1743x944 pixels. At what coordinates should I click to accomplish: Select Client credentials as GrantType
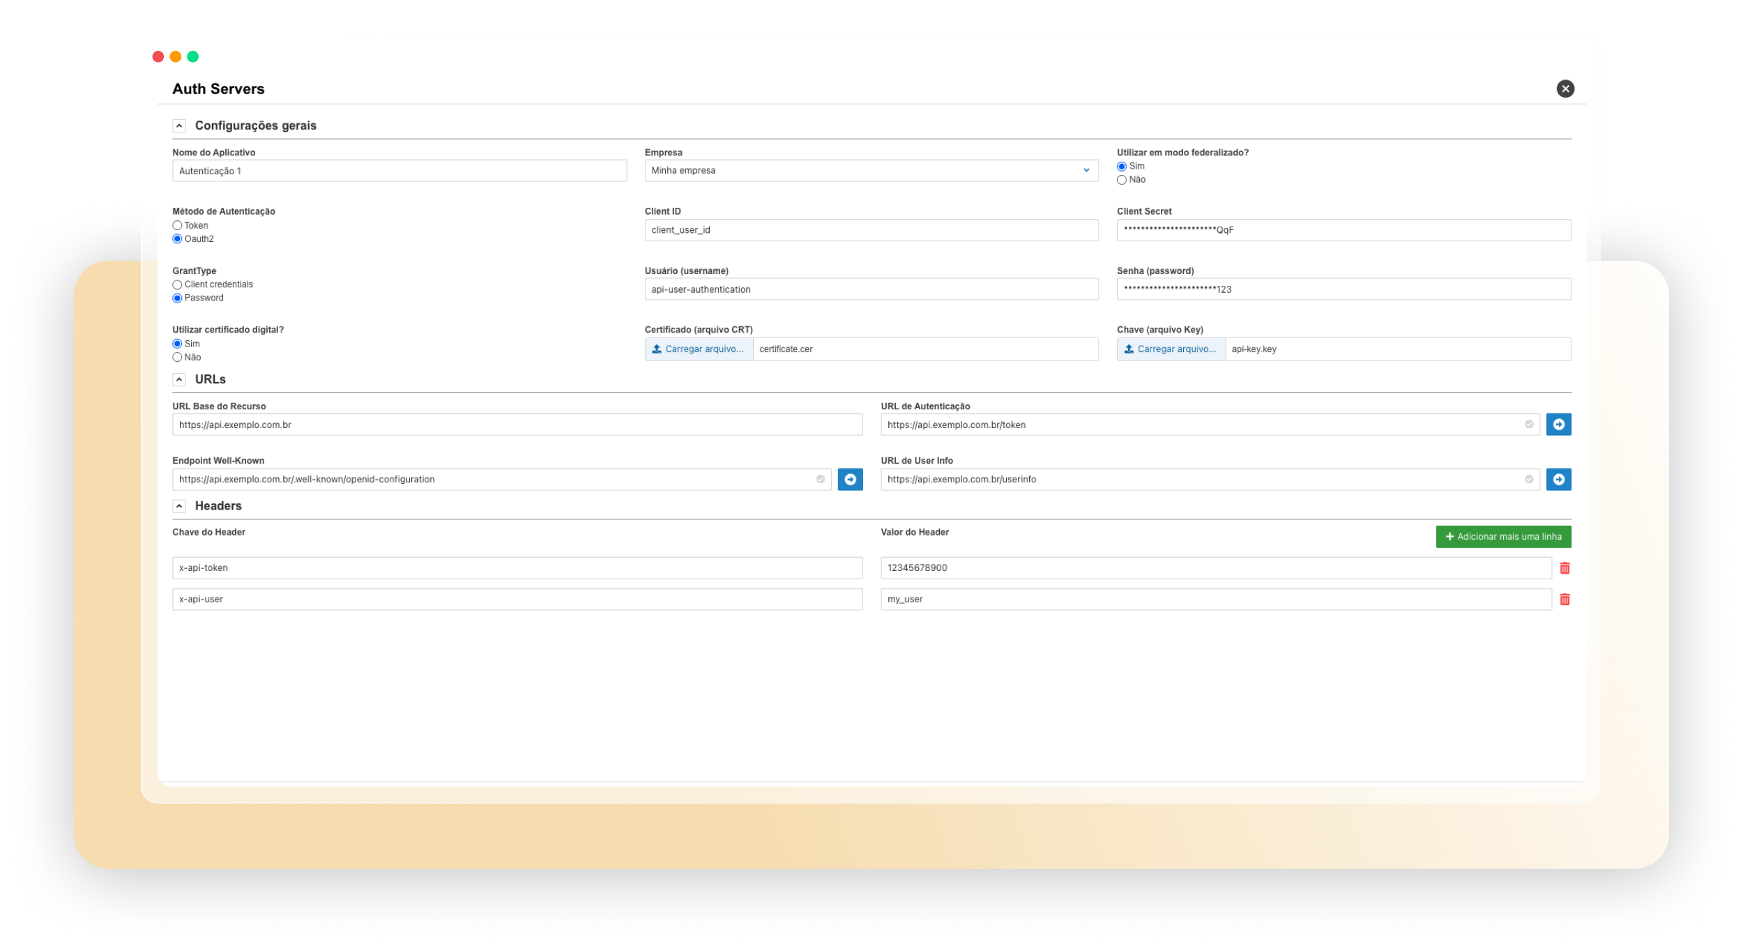(177, 284)
